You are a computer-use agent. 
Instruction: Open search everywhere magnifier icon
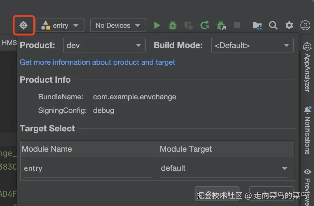click(273, 25)
